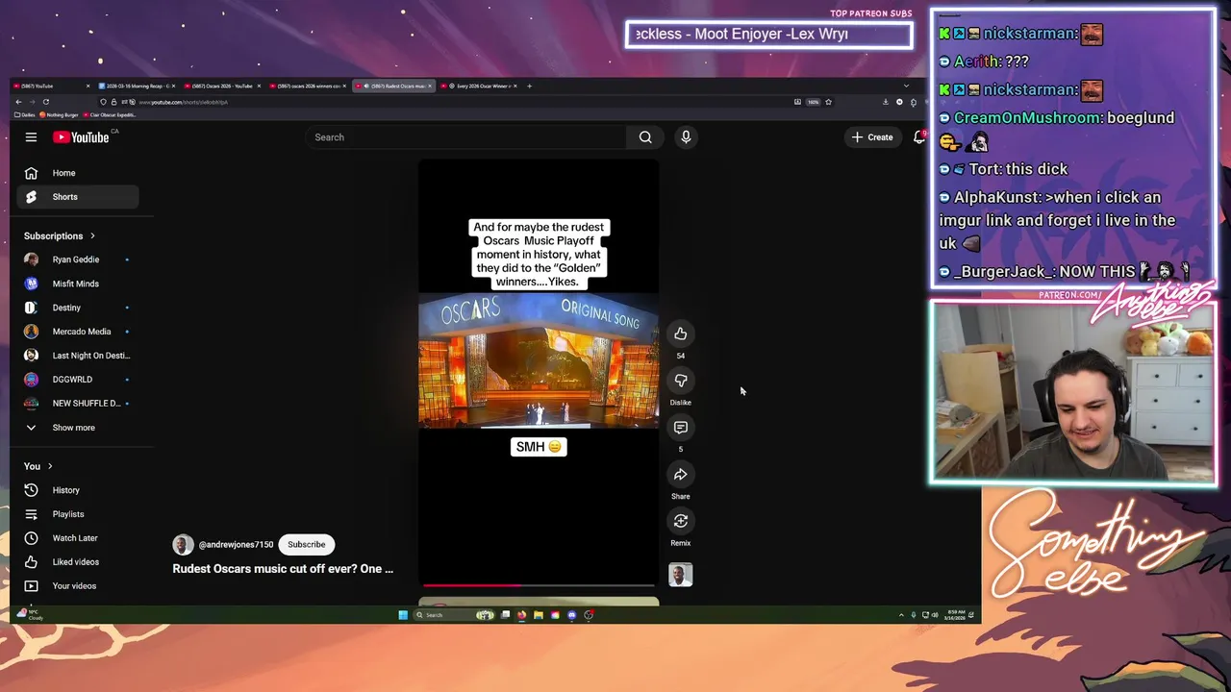Reload the page
The width and height of the screenshot is (1231, 692).
point(46,102)
